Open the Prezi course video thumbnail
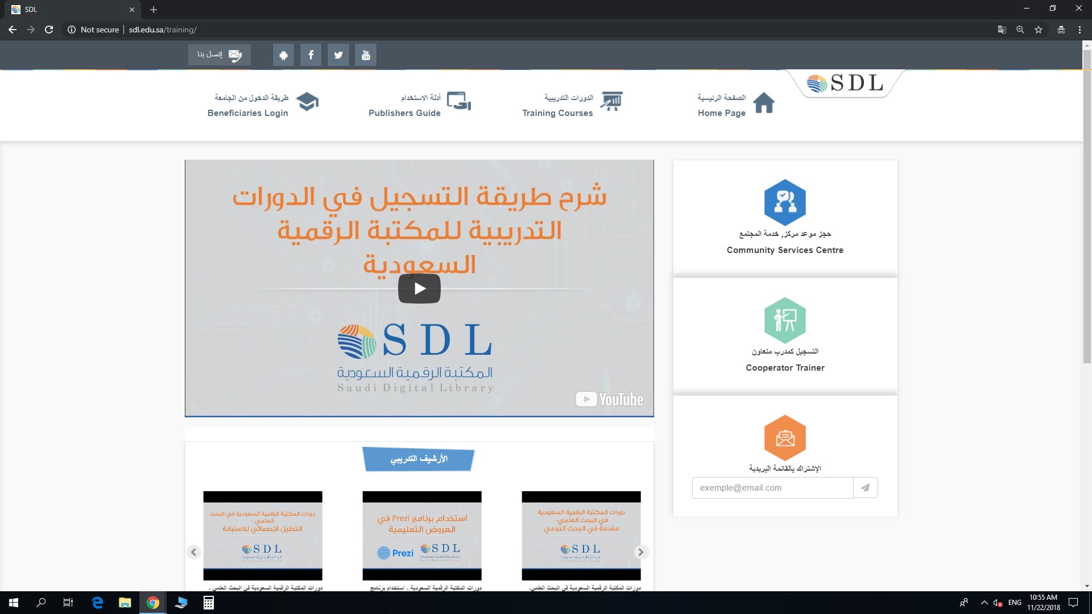 [422, 536]
